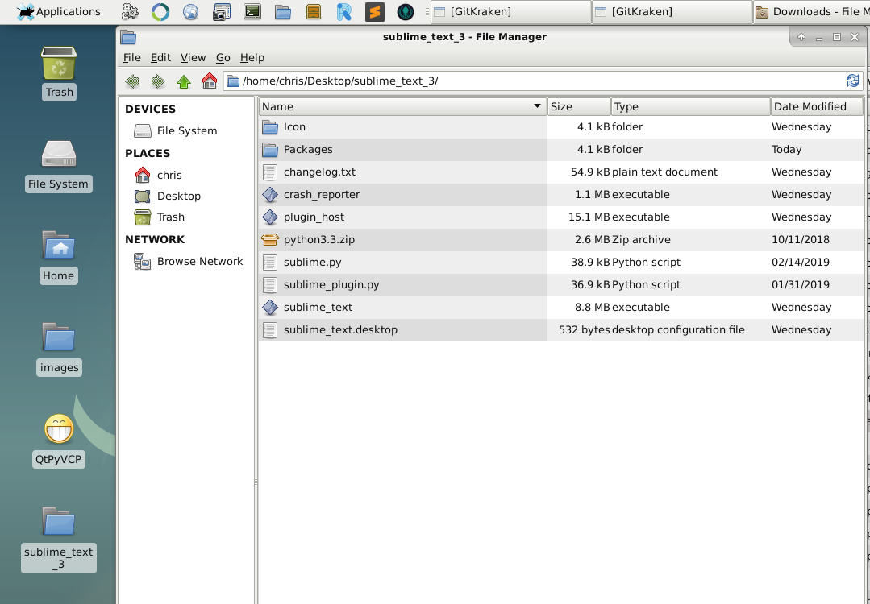Click the 10/11/2018 date cell

(x=801, y=239)
